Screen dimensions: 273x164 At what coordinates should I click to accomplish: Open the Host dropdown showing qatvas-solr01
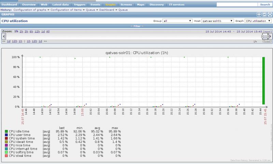click(x=217, y=21)
